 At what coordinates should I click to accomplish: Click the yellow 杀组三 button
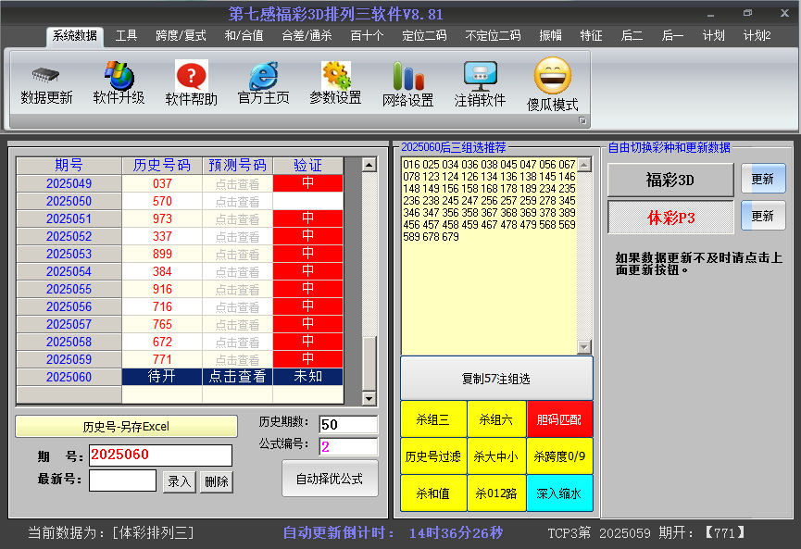tap(433, 419)
